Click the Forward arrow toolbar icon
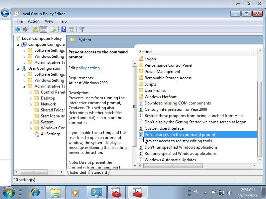Viewport: 266px width, 199px height. (x=25, y=30)
